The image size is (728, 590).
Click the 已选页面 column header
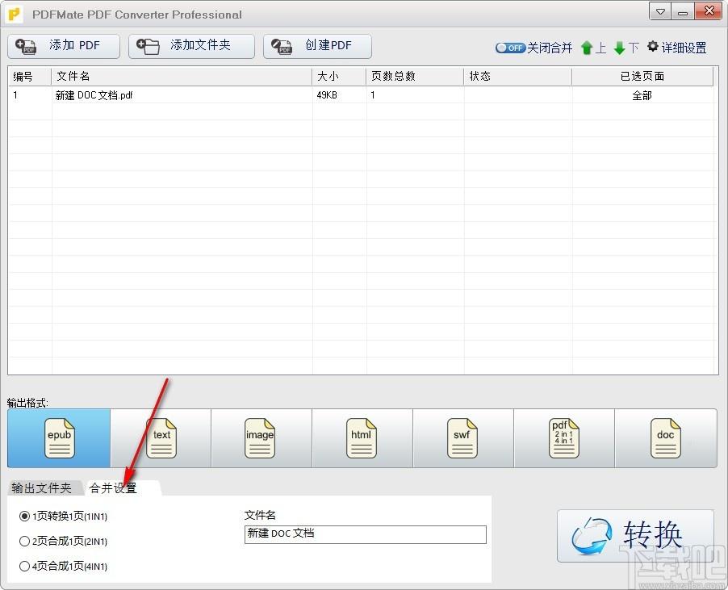pyautogui.click(x=642, y=76)
